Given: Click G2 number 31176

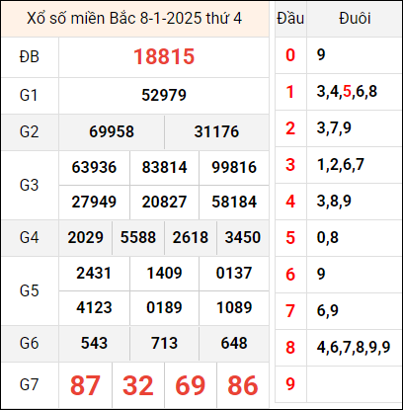Looking at the screenshot, I should [216, 132].
